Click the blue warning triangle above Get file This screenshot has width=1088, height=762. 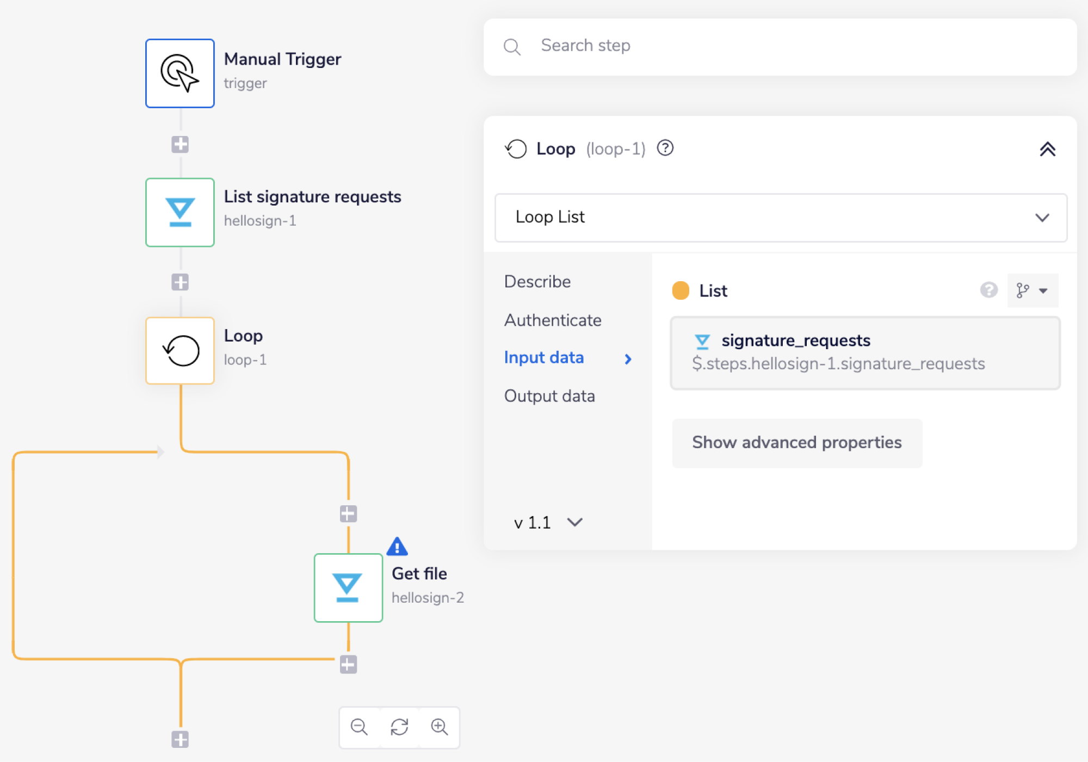[x=397, y=547]
